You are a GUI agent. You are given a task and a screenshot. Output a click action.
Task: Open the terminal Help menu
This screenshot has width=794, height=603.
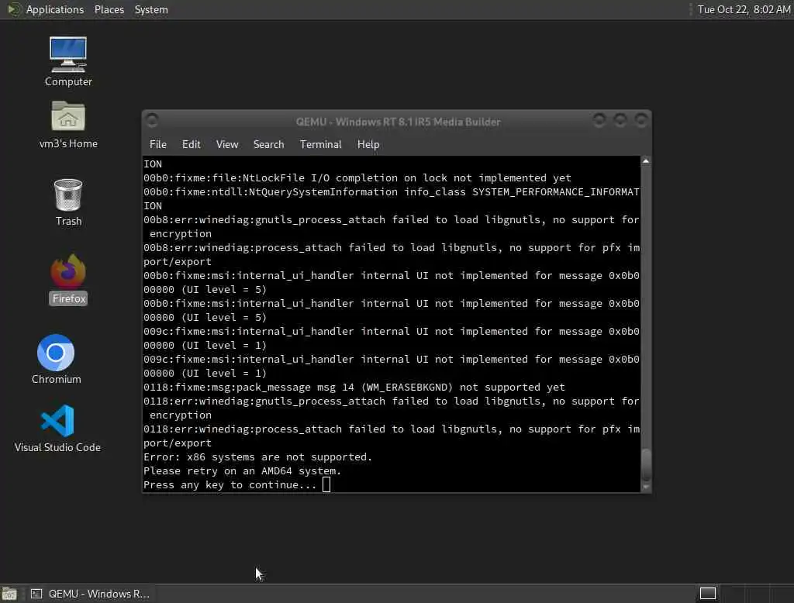click(x=368, y=144)
